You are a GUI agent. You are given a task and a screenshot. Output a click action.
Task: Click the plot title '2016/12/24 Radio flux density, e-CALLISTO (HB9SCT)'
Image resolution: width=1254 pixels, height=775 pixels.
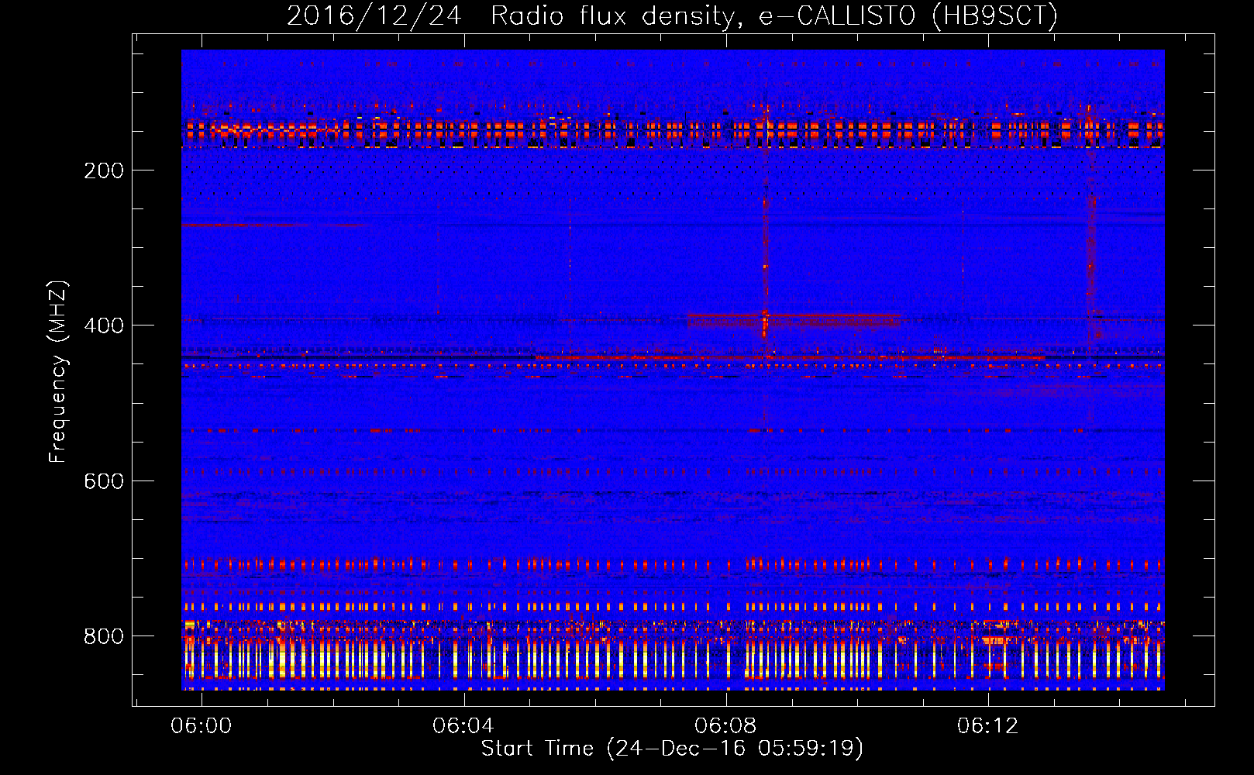click(672, 15)
